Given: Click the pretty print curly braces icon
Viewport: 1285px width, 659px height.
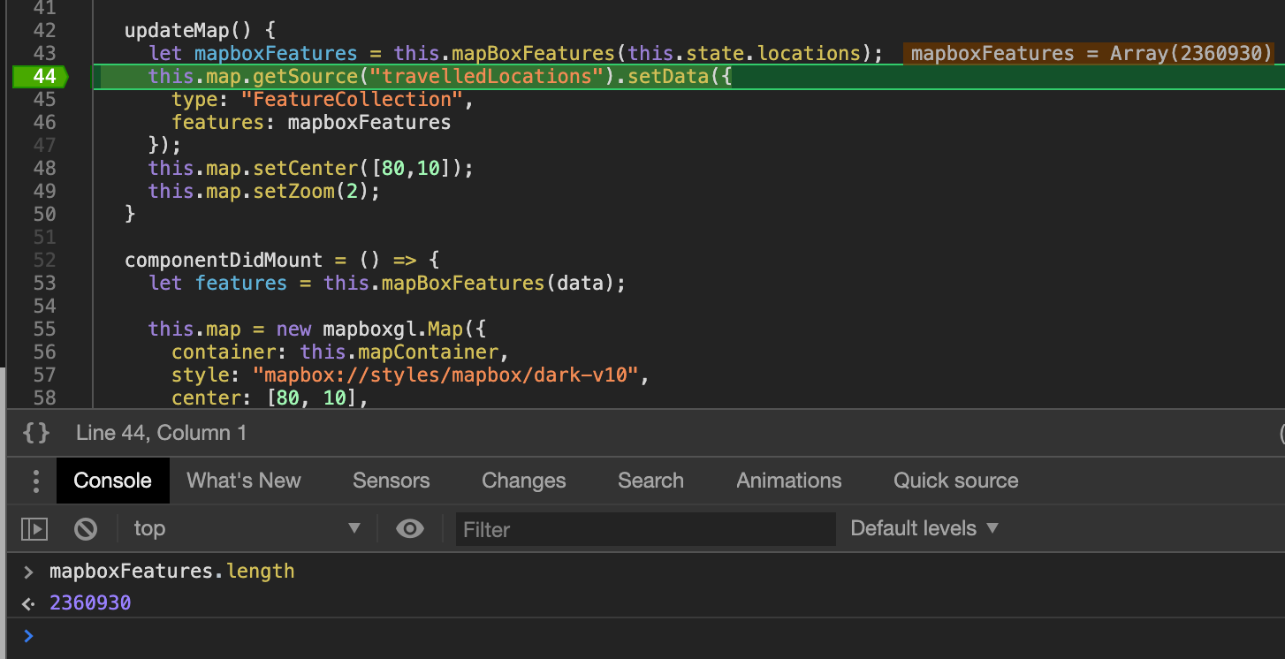Looking at the screenshot, I should (x=36, y=433).
